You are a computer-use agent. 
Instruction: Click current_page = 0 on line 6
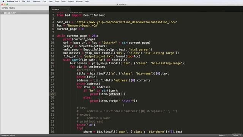point(70,29)
